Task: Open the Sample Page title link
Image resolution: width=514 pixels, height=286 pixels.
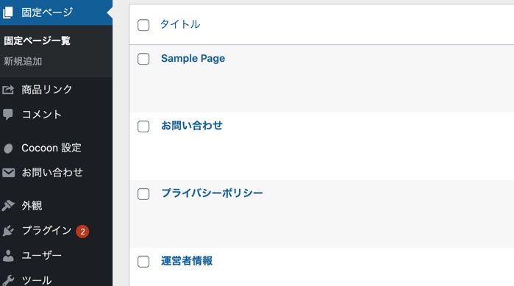Action: click(193, 58)
